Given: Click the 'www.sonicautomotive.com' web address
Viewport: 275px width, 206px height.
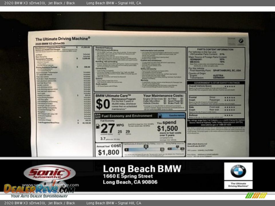Looking at the screenshot, I should tap(50, 185).
